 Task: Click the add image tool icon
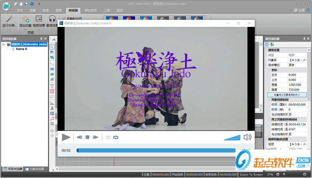[x=52, y=113]
